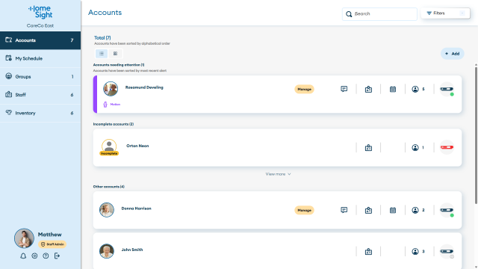The height and width of the screenshot is (269, 478).
Task: Open settings gear icon
Action: (34, 256)
